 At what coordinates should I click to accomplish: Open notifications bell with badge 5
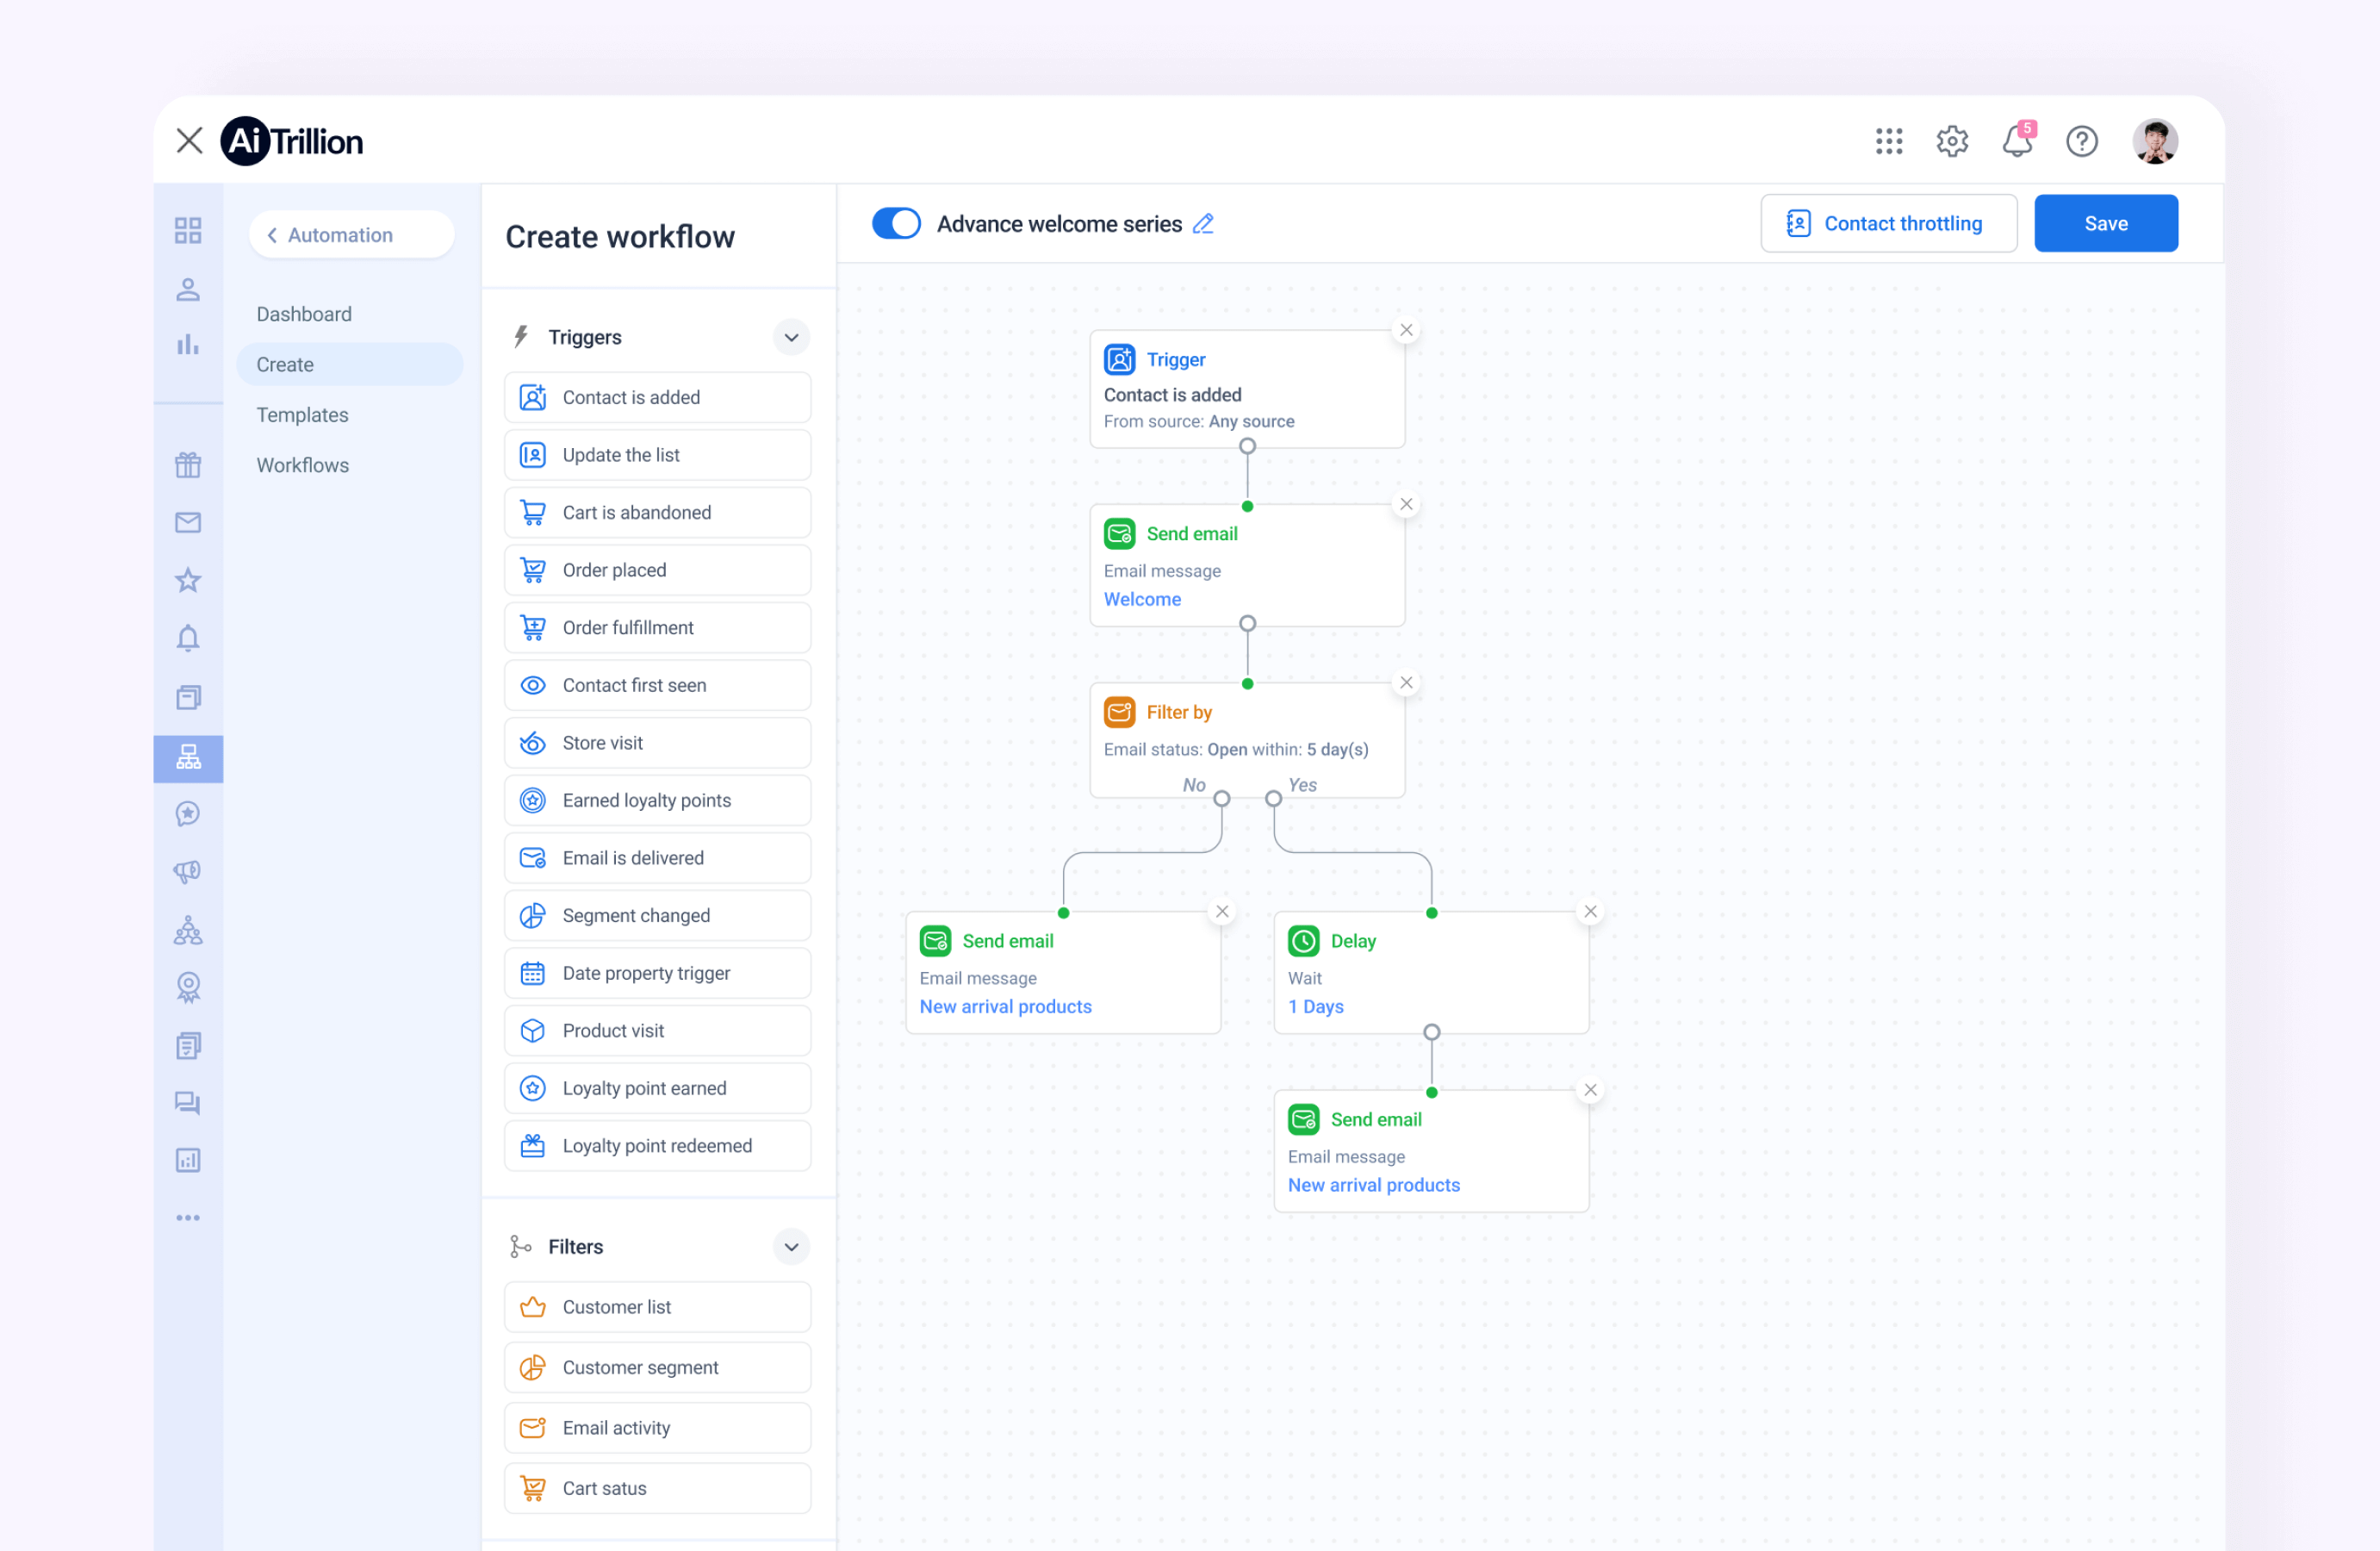(x=2017, y=141)
